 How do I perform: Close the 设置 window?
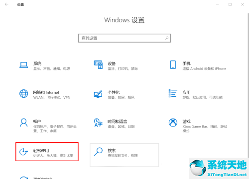coord(243,4)
